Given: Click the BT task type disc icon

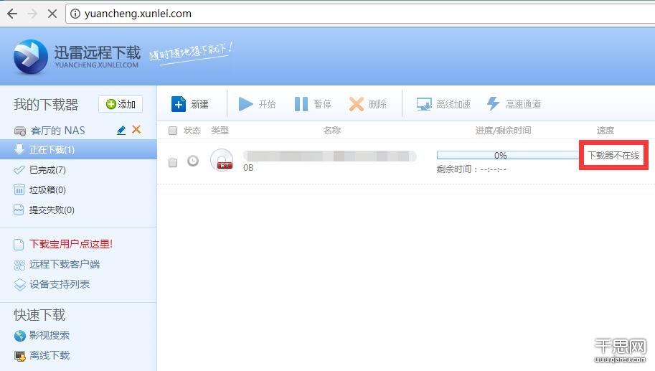Looking at the screenshot, I should pos(222,160).
